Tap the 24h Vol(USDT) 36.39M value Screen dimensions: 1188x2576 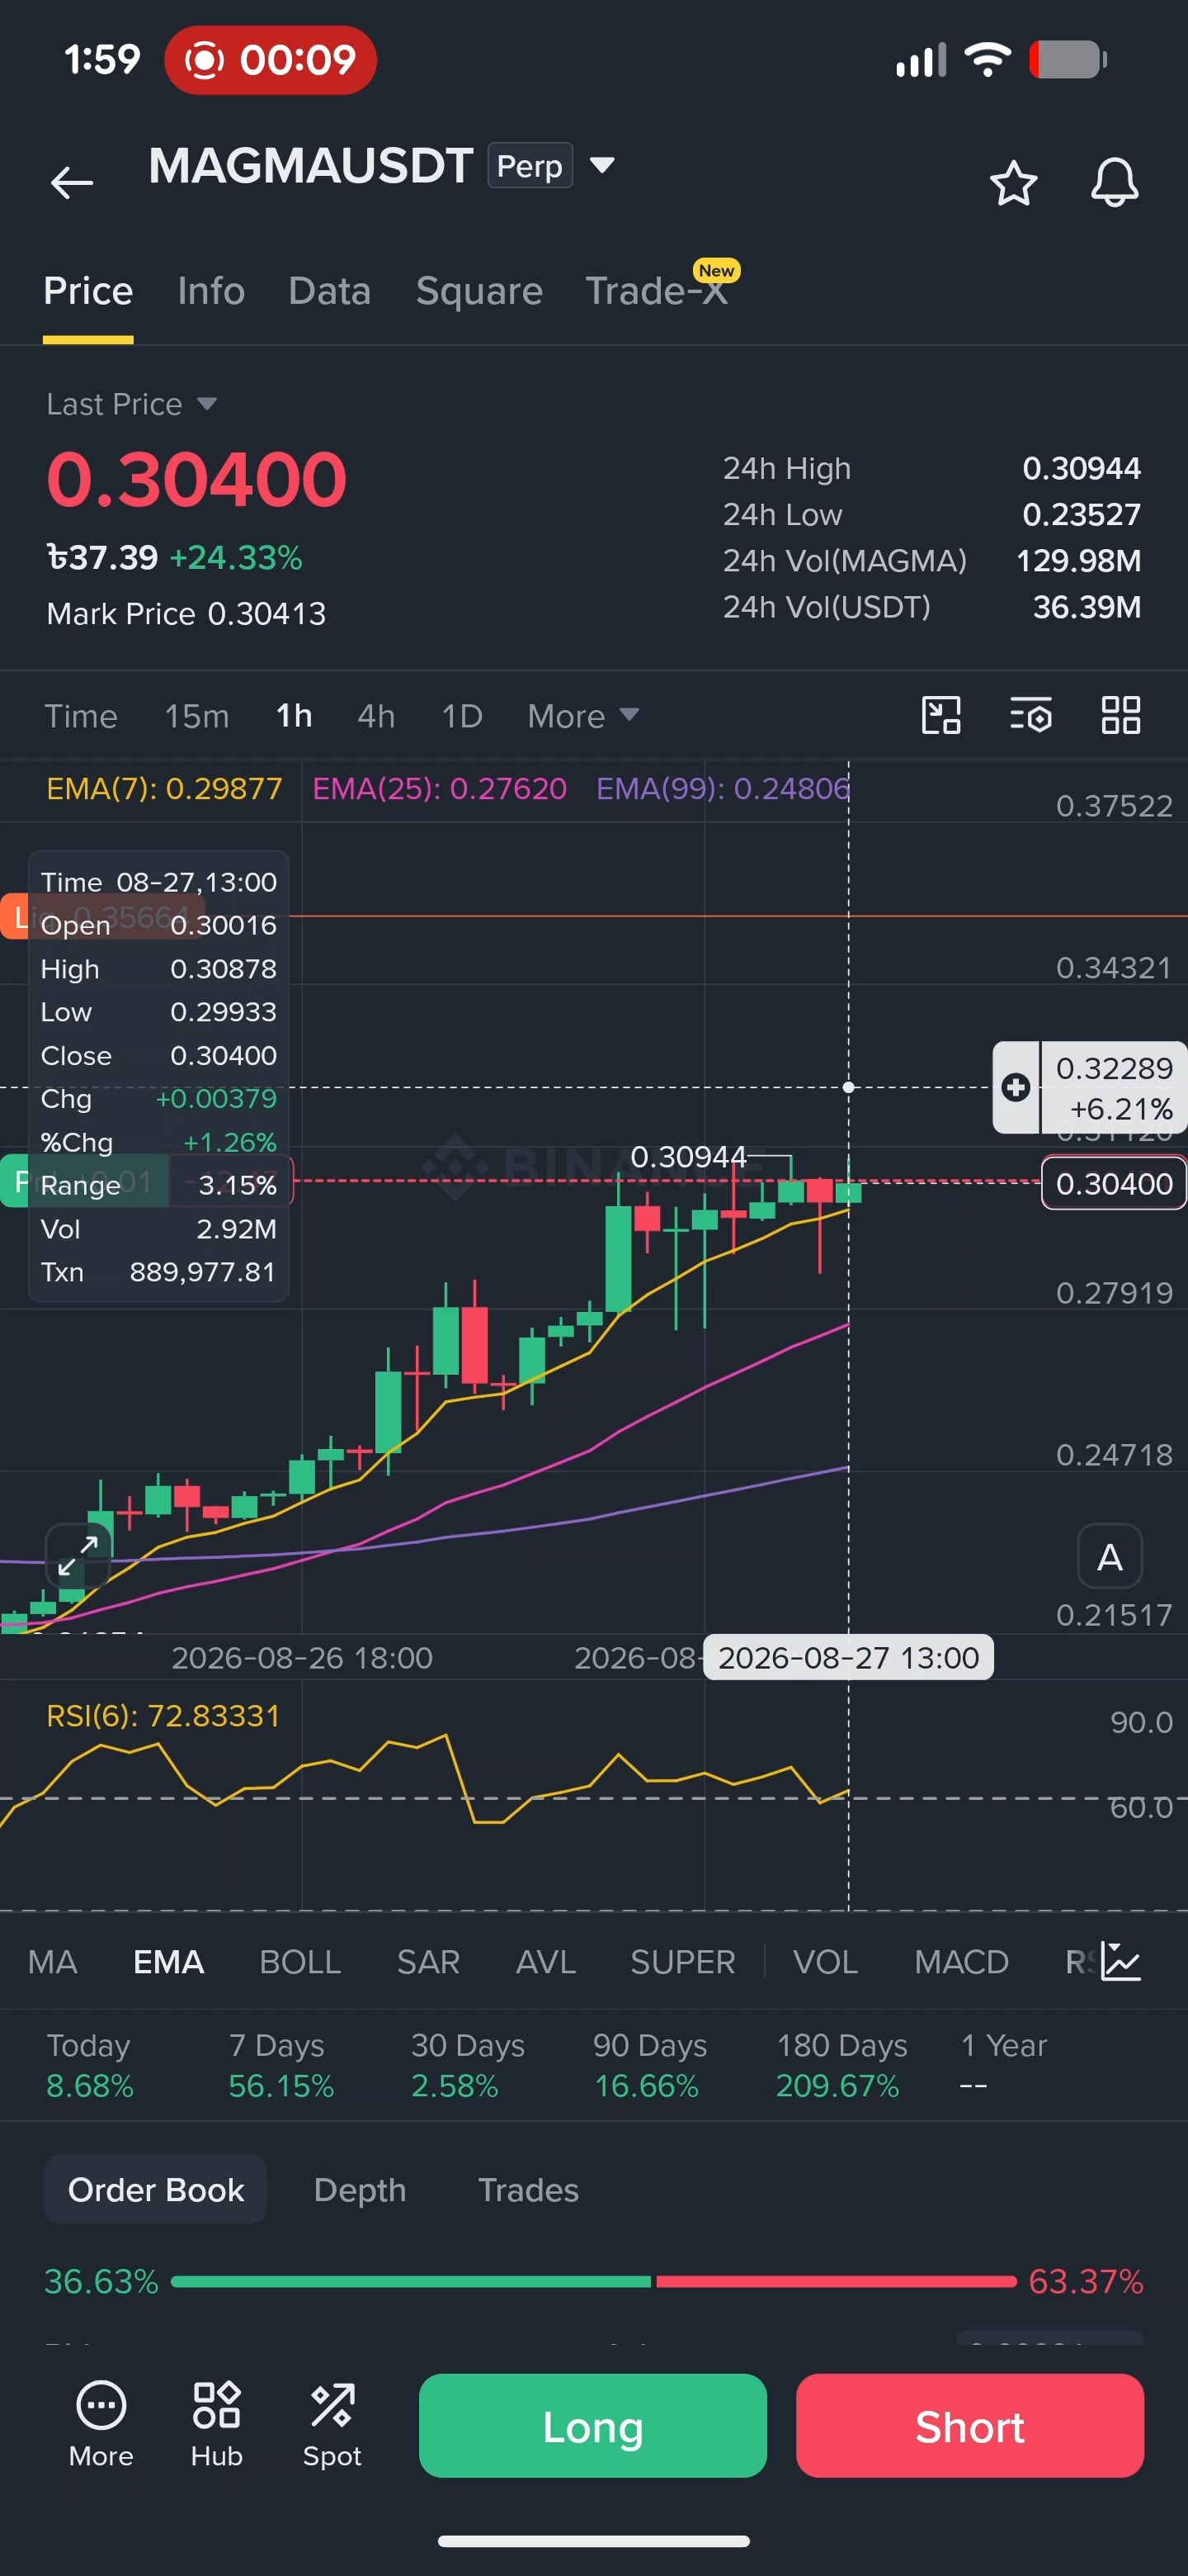(1086, 607)
